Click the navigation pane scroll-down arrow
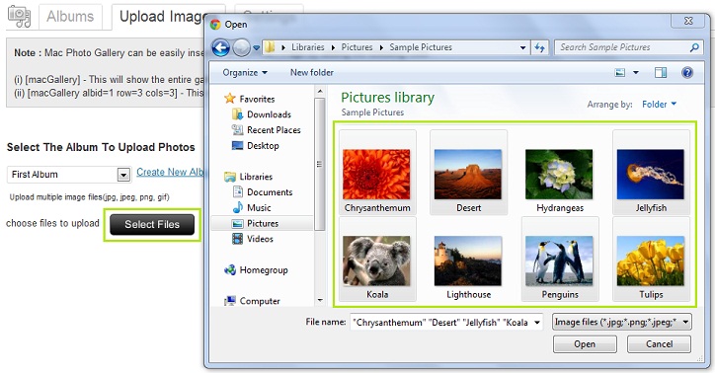715x373 pixels. click(320, 300)
